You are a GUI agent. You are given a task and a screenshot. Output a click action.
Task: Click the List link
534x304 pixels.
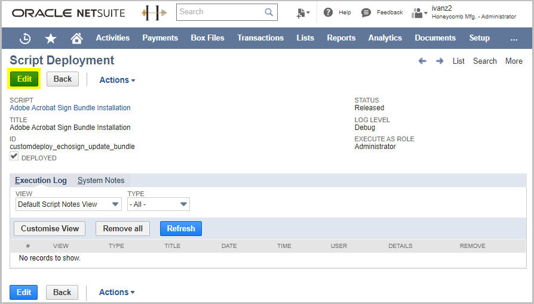pos(458,61)
